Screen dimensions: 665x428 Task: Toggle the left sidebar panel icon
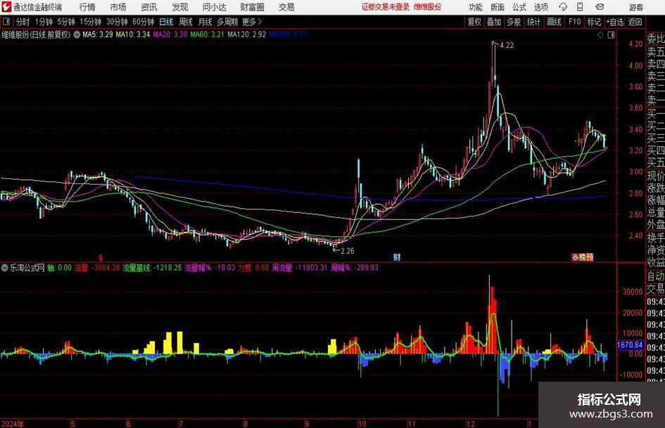pos(6,22)
